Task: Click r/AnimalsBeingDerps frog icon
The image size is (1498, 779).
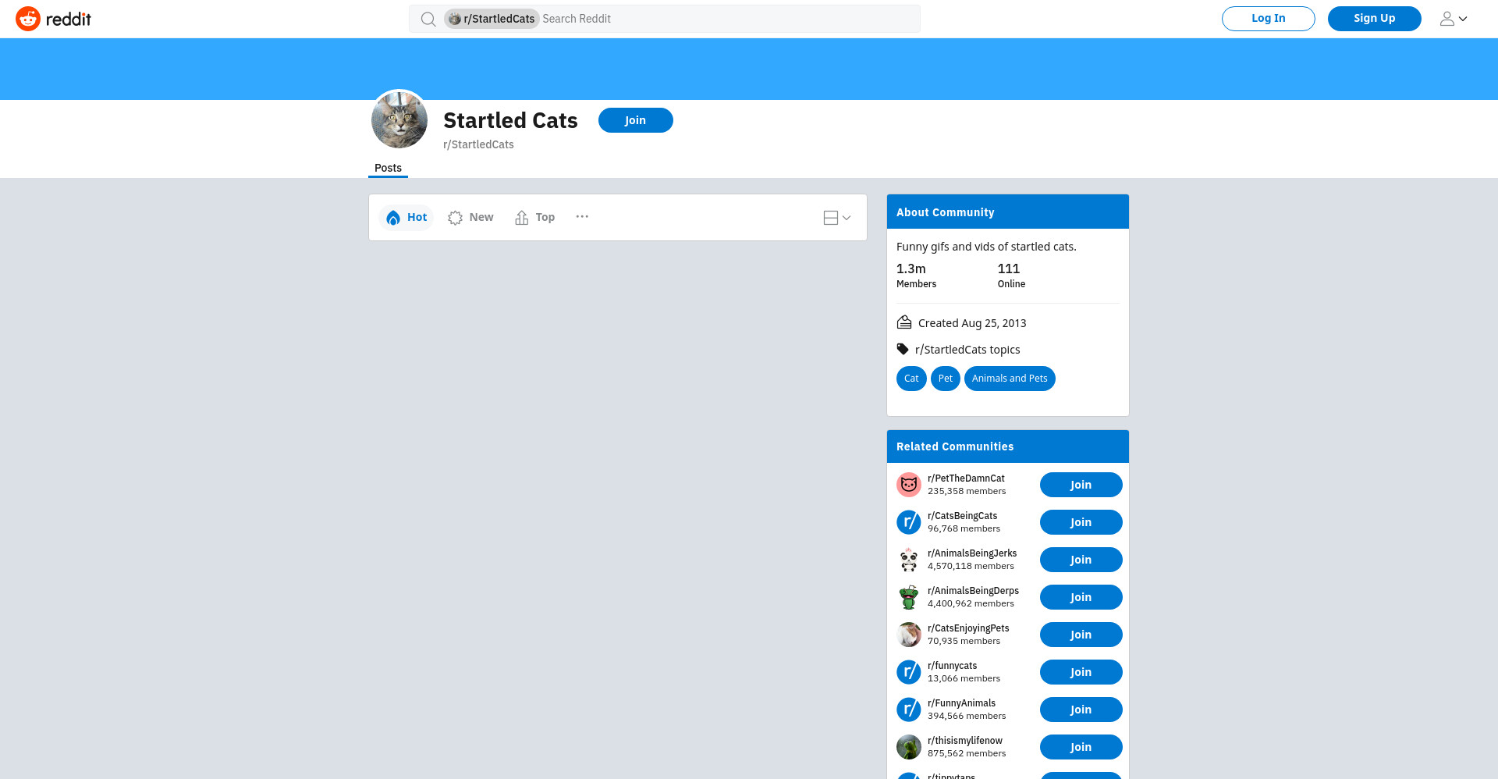Action: [909, 597]
